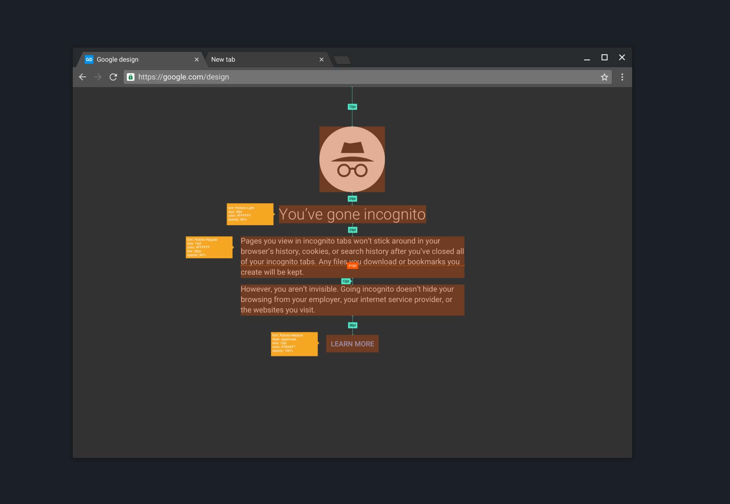Open the three-dot Chrome menu

[x=622, y=77]
